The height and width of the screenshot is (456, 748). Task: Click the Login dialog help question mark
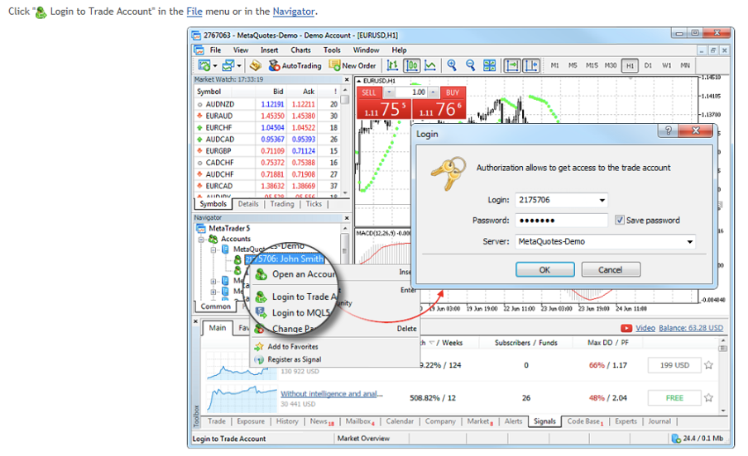tap(669, 131)
